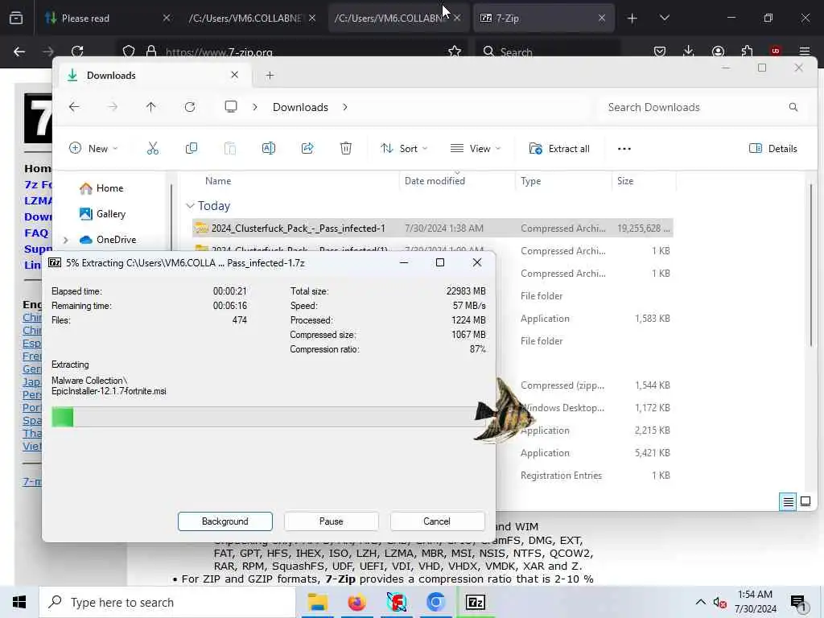Open the Sort dropdown in Explorer
The height and width of the screenshot is (618, 824).
pyautogui.click(x=404, y=149)
